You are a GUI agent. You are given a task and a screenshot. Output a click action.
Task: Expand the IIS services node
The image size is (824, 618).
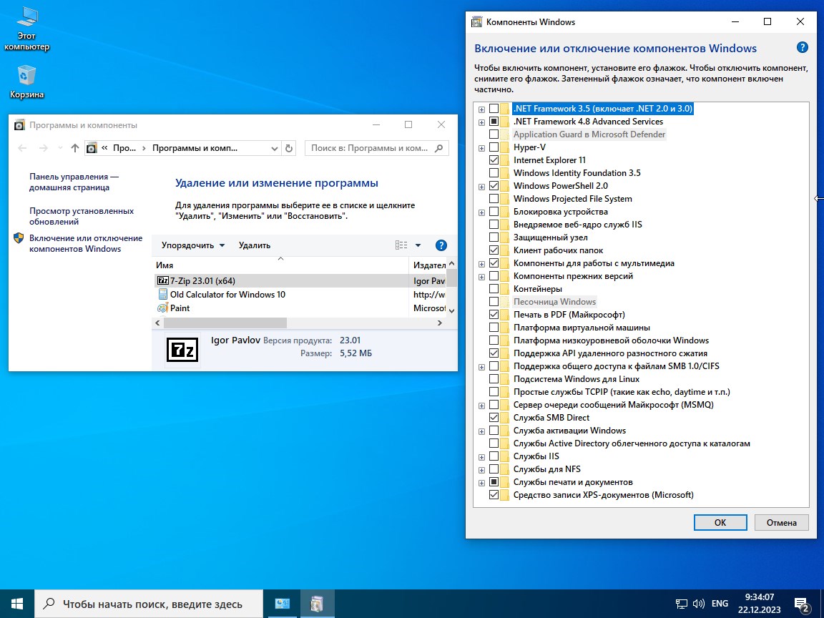(481, 456)
